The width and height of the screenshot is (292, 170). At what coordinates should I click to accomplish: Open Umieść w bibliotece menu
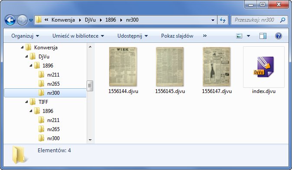coord(78,36)
